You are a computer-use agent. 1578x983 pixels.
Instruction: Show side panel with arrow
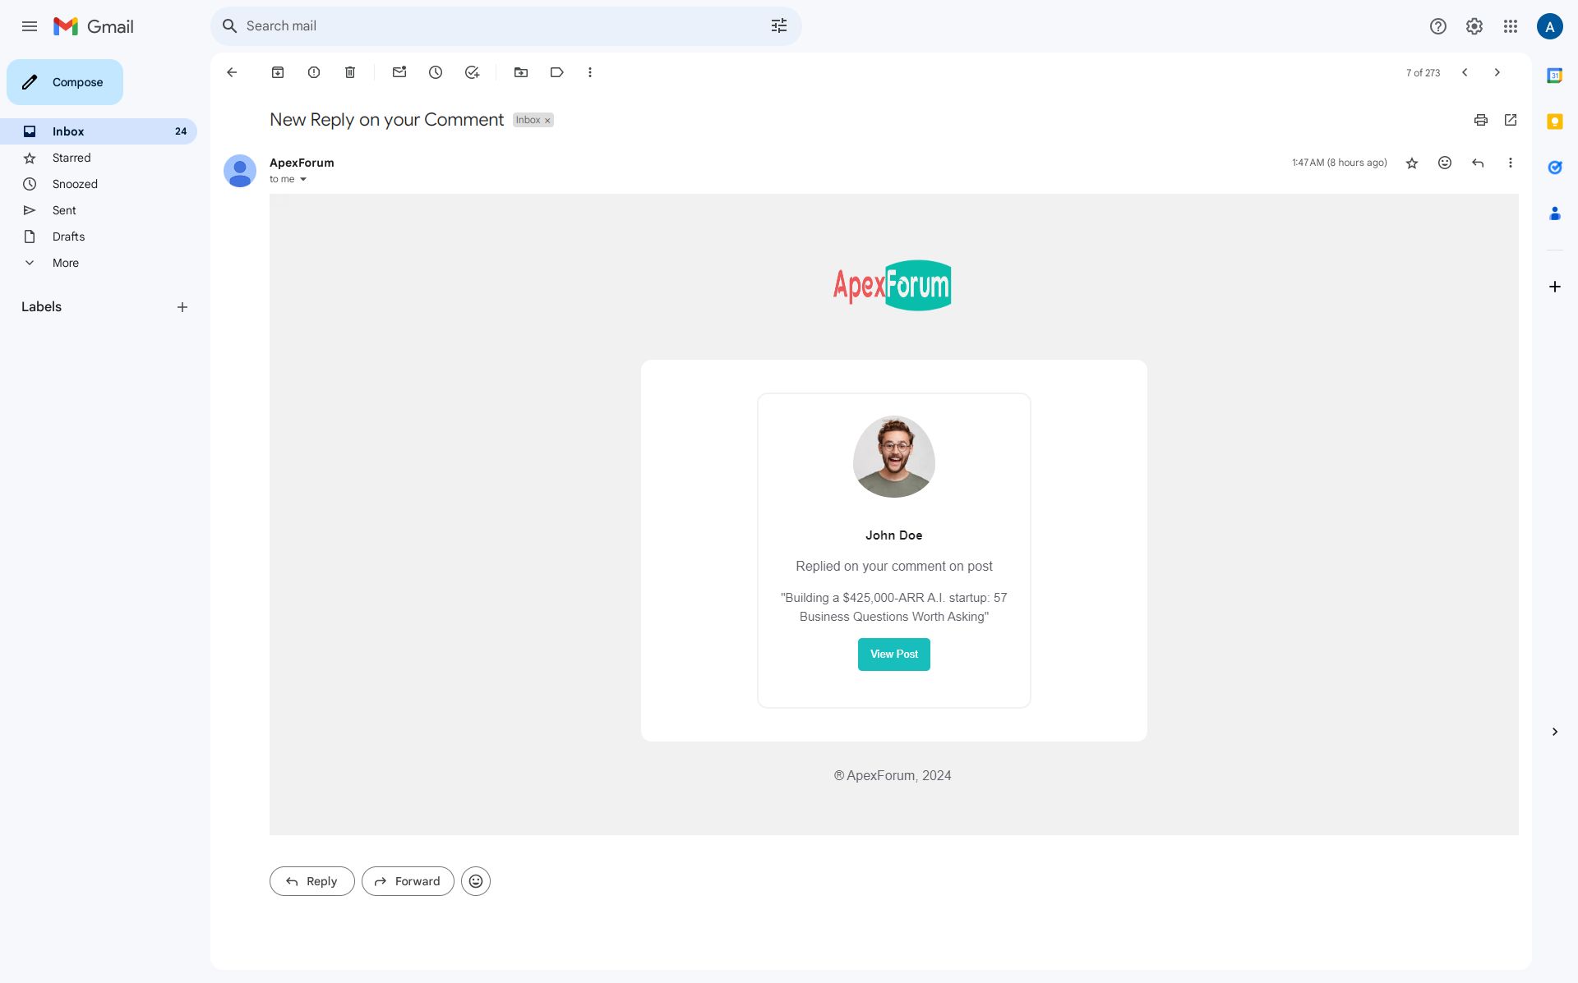click(1554, 732)
